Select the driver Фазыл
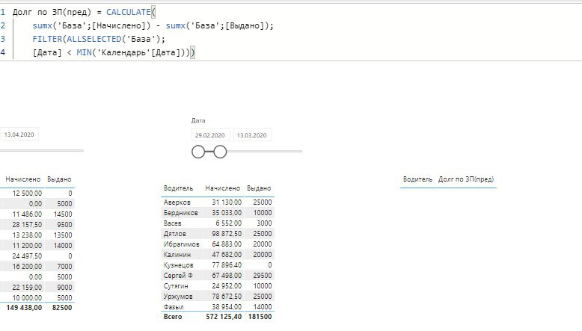 coord(174,306)
